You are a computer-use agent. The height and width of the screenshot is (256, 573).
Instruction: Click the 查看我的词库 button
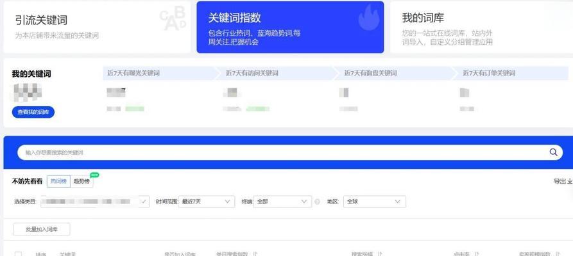33,112
